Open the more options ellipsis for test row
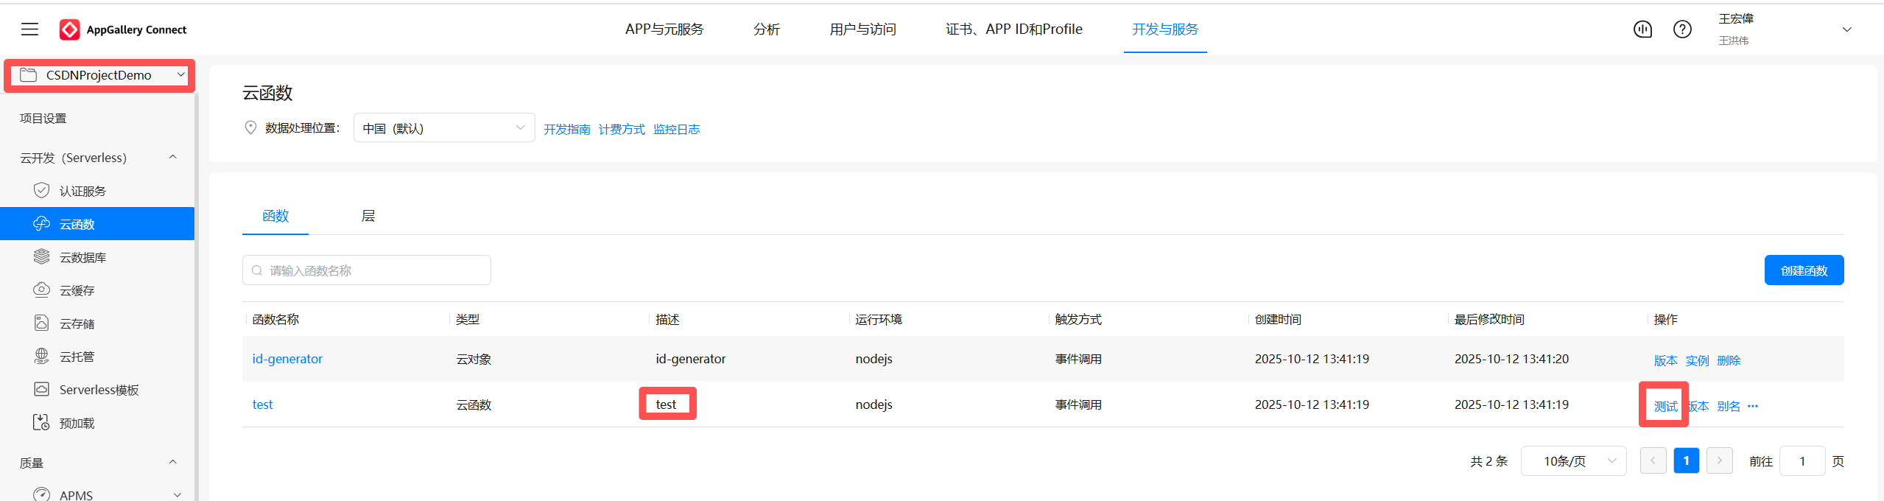 [x=1753, y=406]
